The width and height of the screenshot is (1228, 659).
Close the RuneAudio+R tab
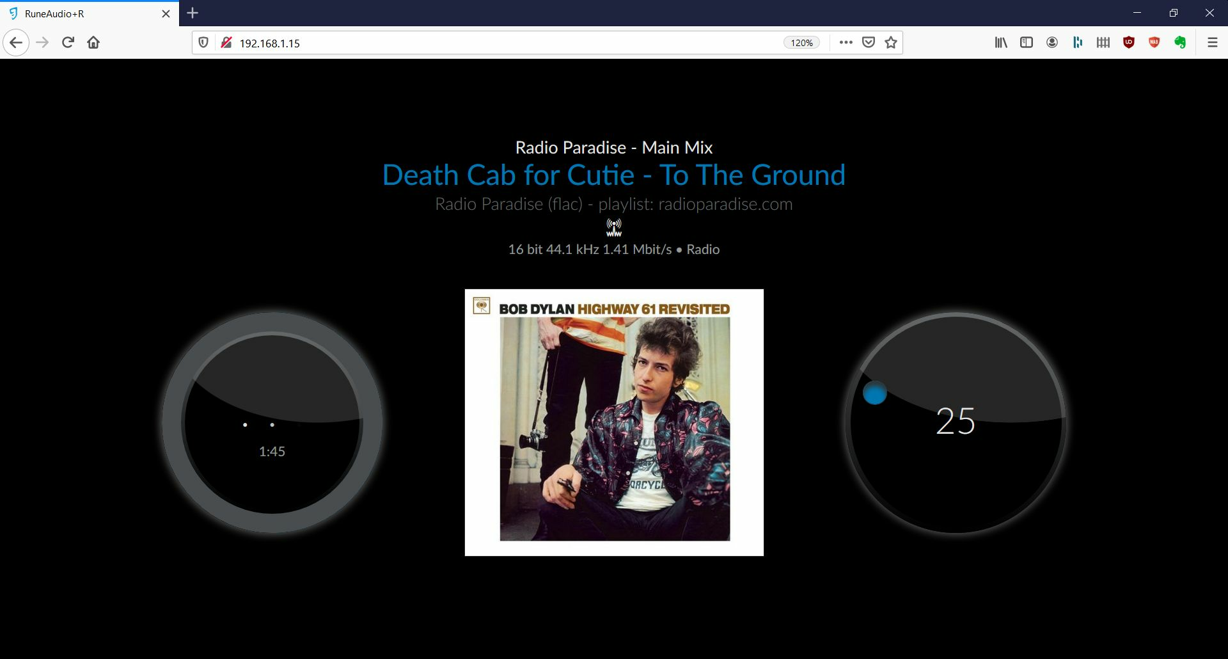point(166,13)
